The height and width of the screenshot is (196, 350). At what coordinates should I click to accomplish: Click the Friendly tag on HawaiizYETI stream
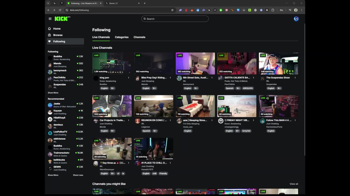163,173
